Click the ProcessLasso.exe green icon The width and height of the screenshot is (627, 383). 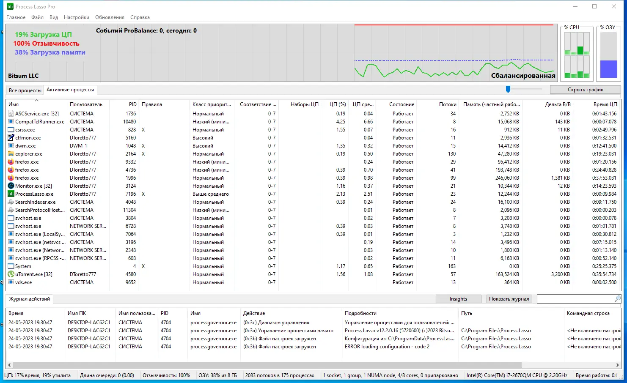[11, 194]
